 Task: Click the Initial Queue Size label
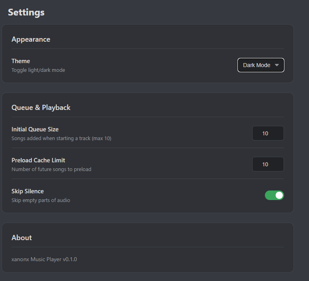point(35,129)
